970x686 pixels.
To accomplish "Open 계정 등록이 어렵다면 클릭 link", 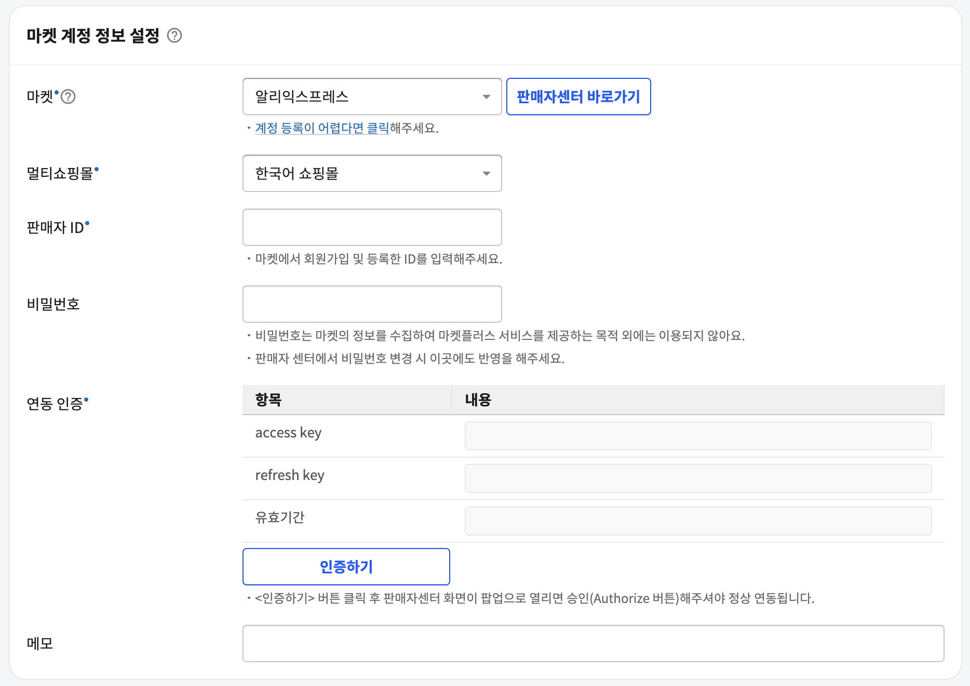I will pyautogui.click(x=322, y=128).
